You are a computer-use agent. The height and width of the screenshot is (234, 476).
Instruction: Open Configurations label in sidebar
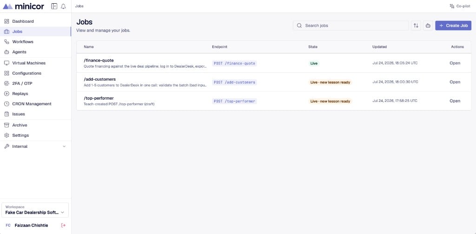(x=26, y=73)
